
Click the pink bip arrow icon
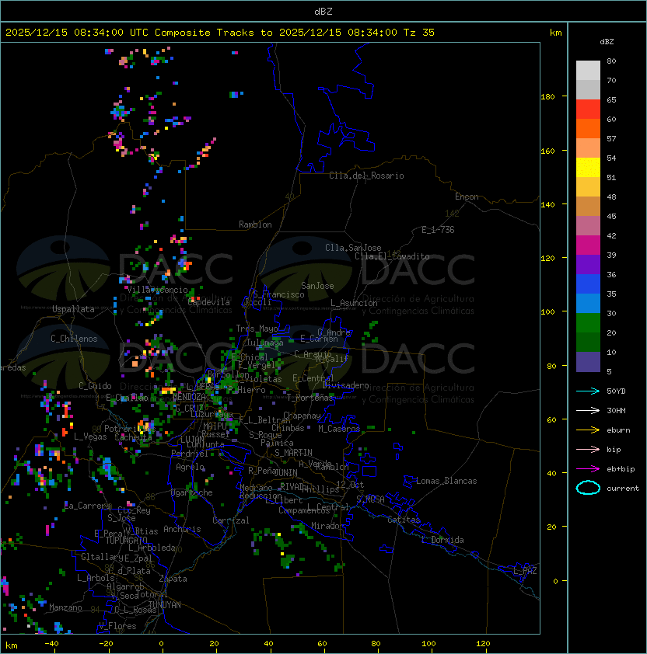click(x=588, y=449)
